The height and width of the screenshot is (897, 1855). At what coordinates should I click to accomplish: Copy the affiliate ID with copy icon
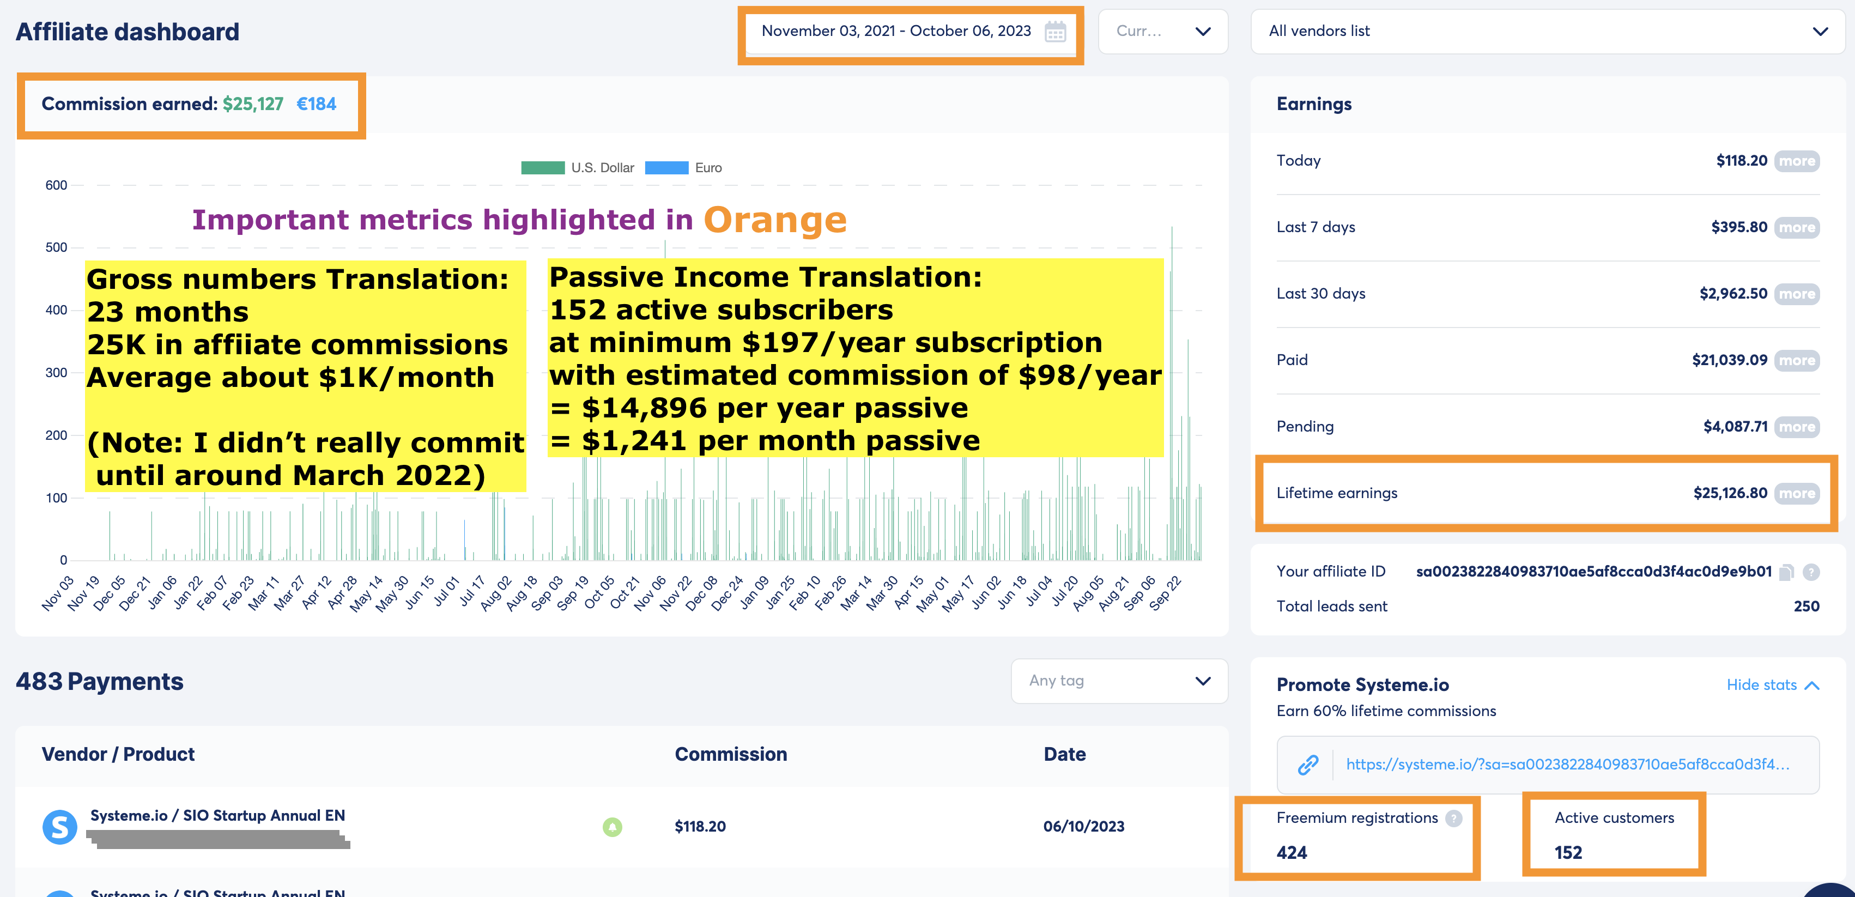[1786, 572]
